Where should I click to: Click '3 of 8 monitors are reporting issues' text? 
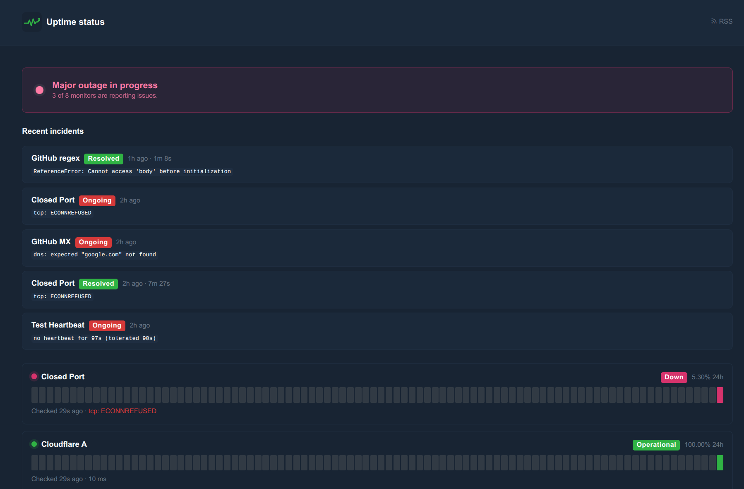tap(105, 96)
